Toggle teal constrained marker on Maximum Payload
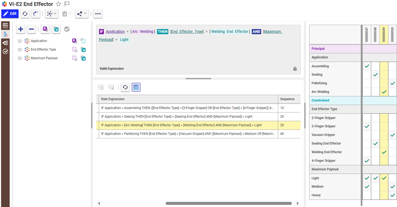The image size is (397, 207). [83, 58]
